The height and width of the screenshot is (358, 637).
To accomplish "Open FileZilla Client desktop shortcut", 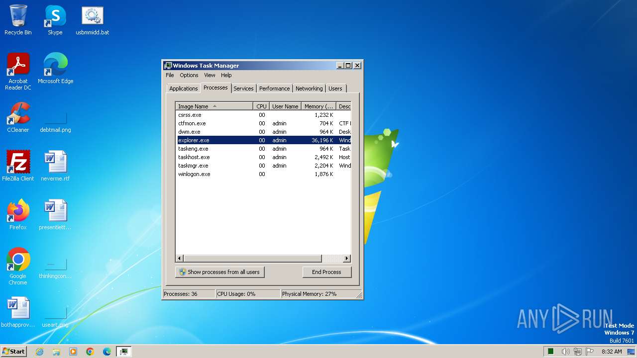I will pos(18,166).
